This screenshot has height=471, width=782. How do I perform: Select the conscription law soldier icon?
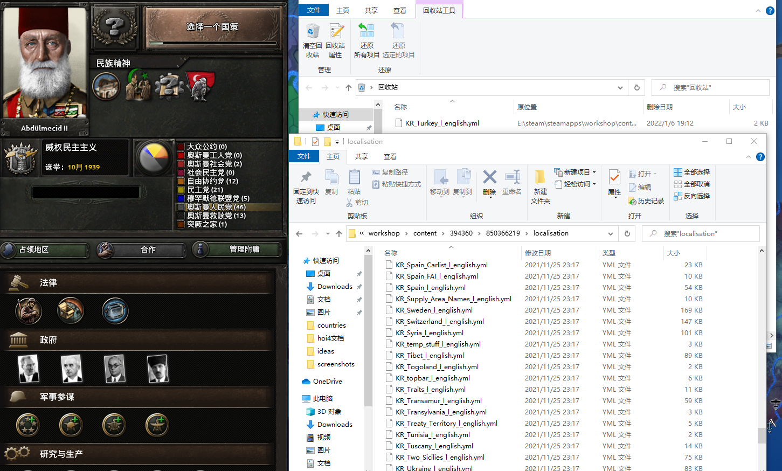click(28, 310)
